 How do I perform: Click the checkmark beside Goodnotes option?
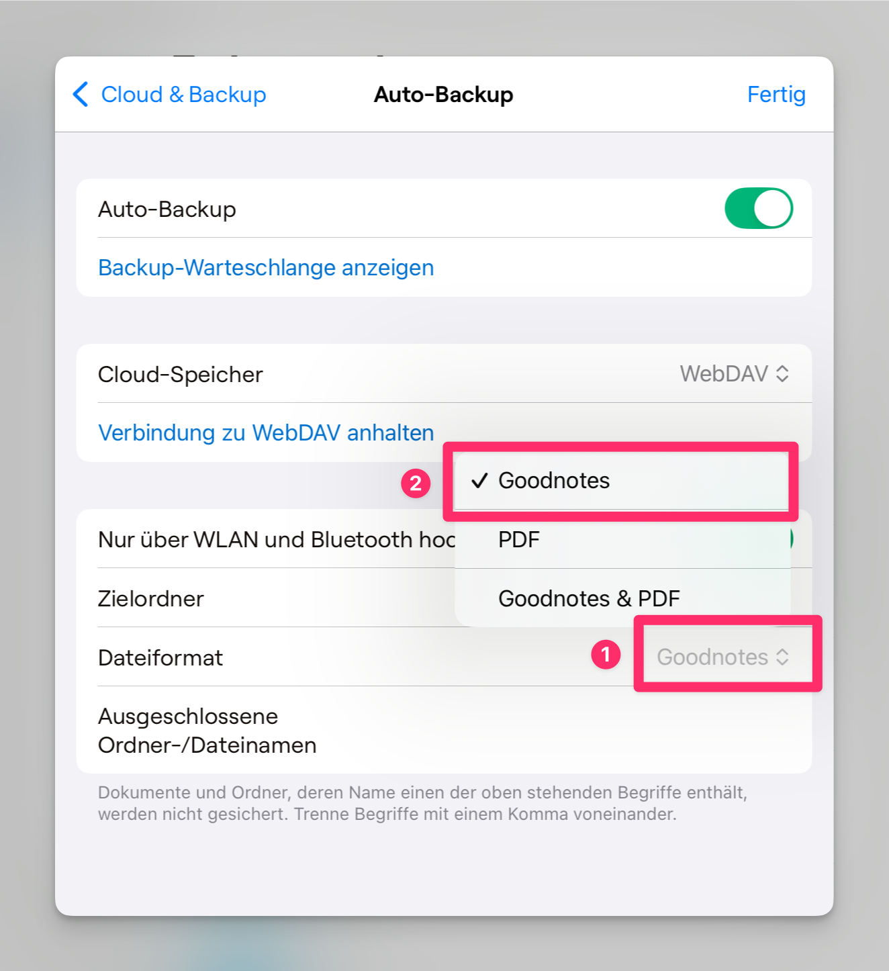click(x=479, y=481)
